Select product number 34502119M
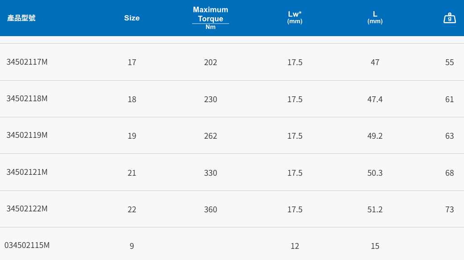 tap(27, 136)
